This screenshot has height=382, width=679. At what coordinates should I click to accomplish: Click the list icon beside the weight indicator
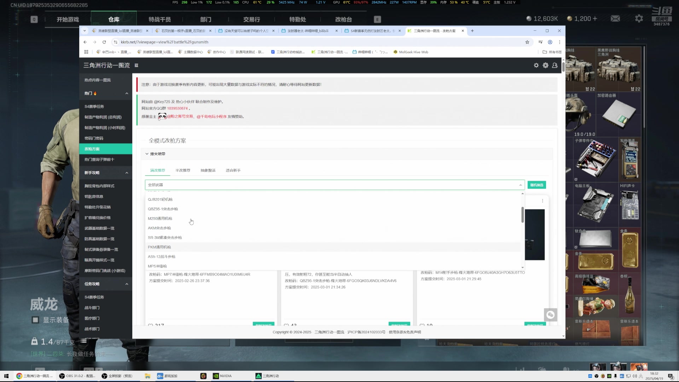[83, 341]
